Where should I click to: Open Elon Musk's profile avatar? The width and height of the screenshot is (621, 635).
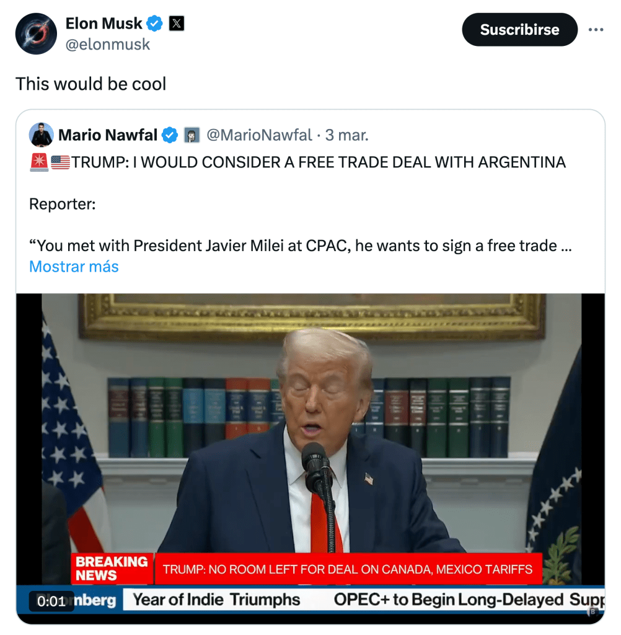pyautogui.click(x=36, y=33)
